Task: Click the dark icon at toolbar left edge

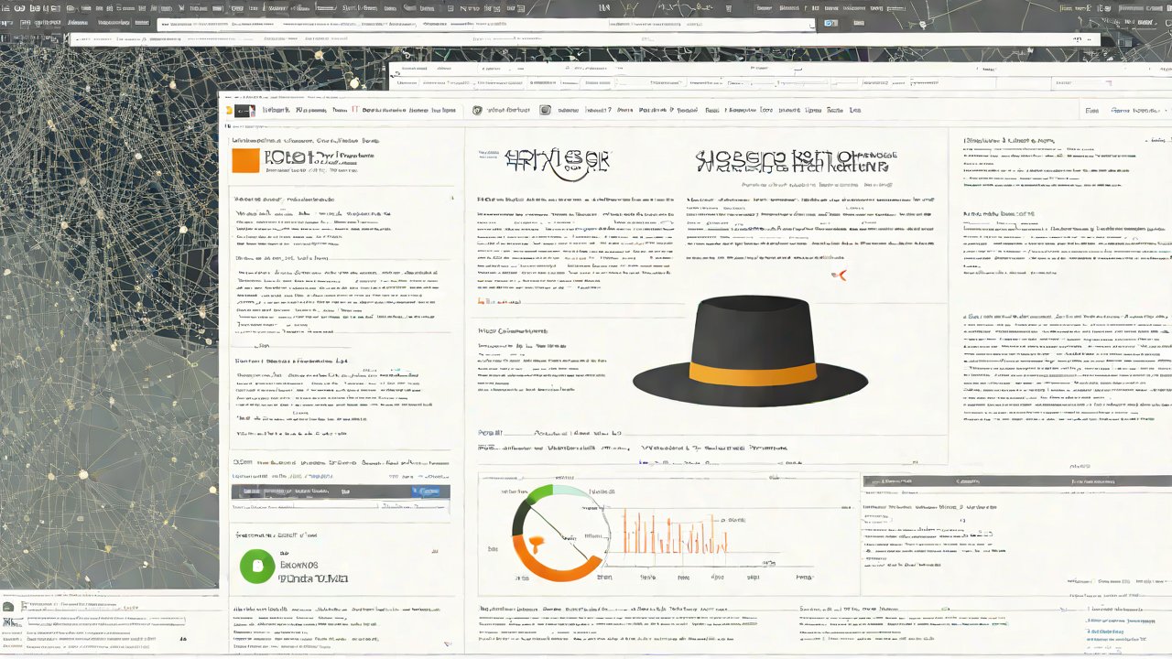Action: point(243,111)
